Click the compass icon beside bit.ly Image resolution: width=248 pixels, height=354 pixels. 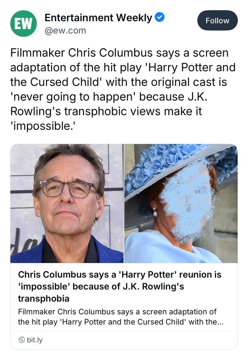[22, 339]
